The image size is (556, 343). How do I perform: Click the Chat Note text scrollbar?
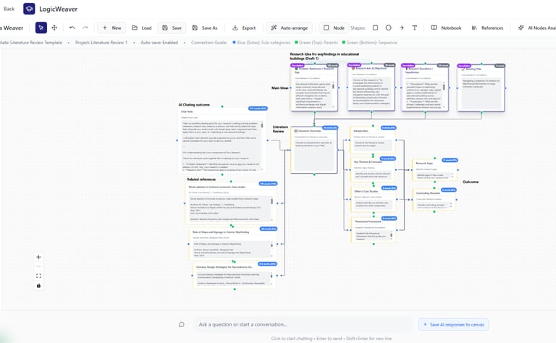point(262,145)
